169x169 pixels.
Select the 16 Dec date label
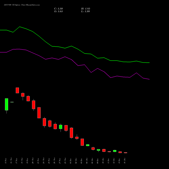click(125, 161)
